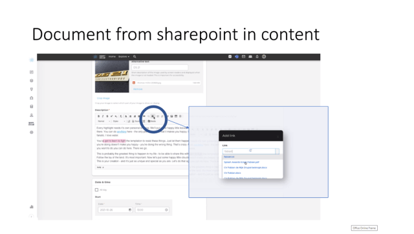Click the Media button in editor toolbar
This screenshot has height=234, width=414.
point(152,122)
